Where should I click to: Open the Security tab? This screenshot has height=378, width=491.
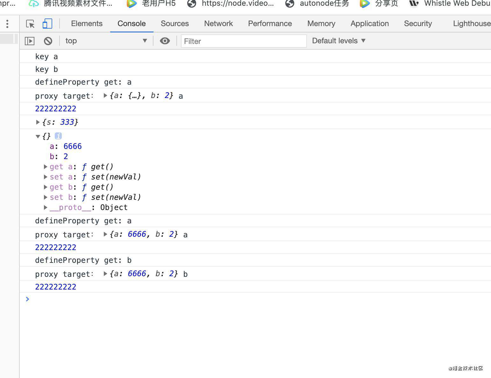(418, 24)
